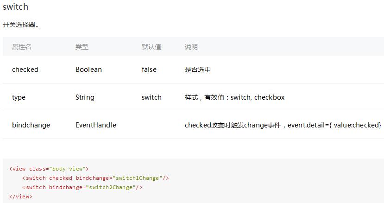The height and width of the screenshot is (203, 384).
Task: Click the 'type' attribute name cell
Action: pos(19,97)
